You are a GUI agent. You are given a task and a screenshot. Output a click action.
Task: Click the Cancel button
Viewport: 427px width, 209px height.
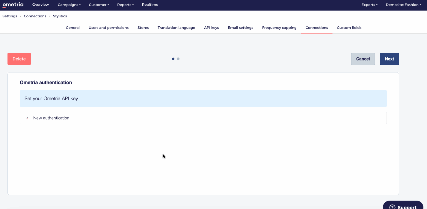tap(363, 59)
